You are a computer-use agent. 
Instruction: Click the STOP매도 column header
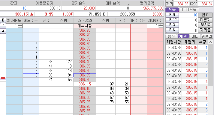[14, 21]
